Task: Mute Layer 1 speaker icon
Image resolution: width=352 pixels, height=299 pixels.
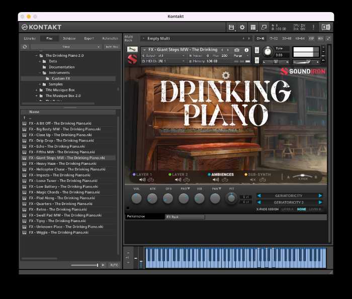Action: tap(142, 180)
